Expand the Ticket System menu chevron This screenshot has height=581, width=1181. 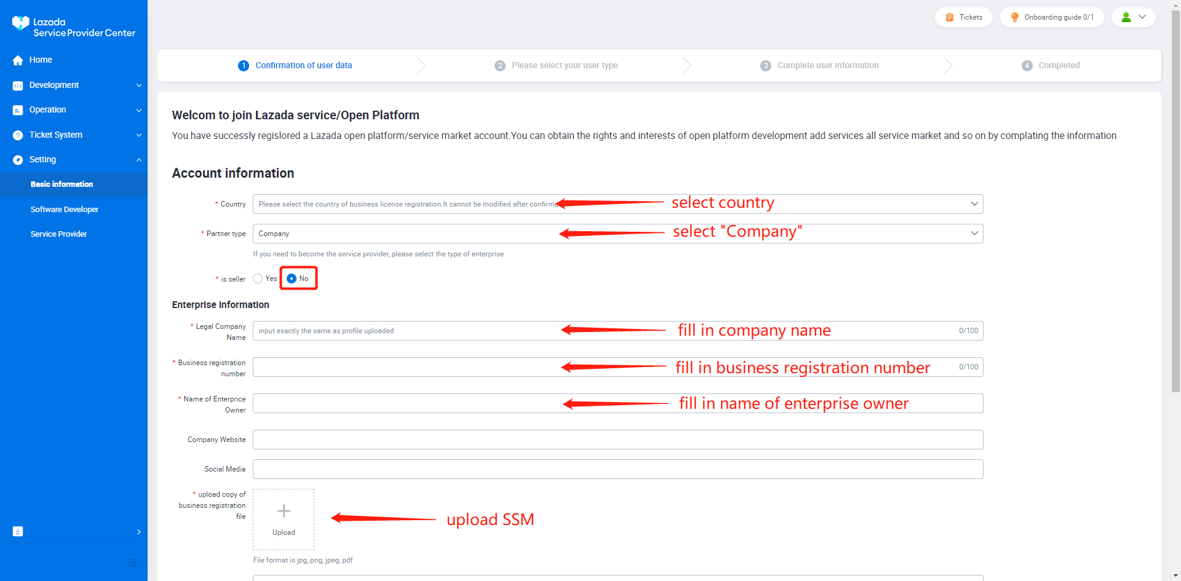pos(139,135)
